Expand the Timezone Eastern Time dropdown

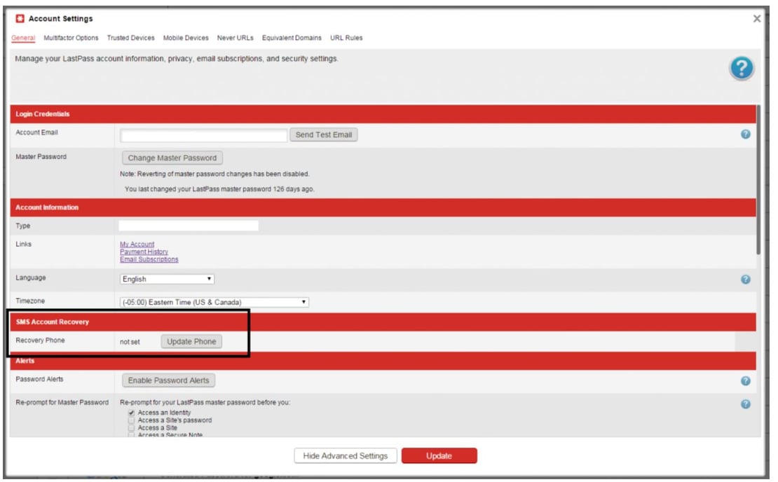click(214, 302)
